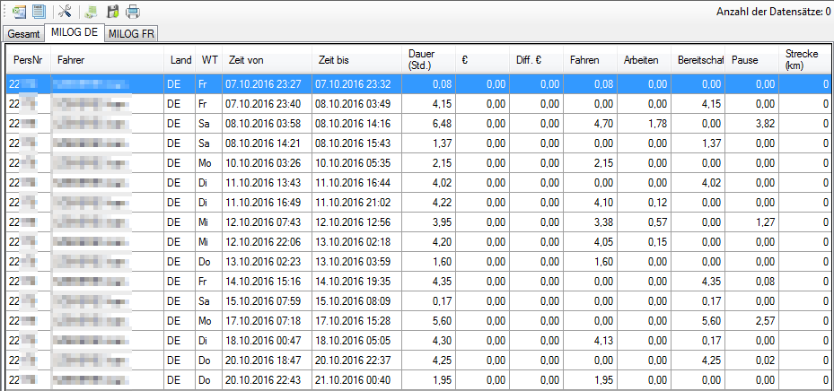Screen dimensions: 834x391
Task: Sort table by Zeit von header
Action: point(267,60)
